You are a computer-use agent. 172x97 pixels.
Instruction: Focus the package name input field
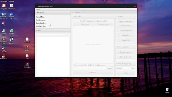[90, 68]
